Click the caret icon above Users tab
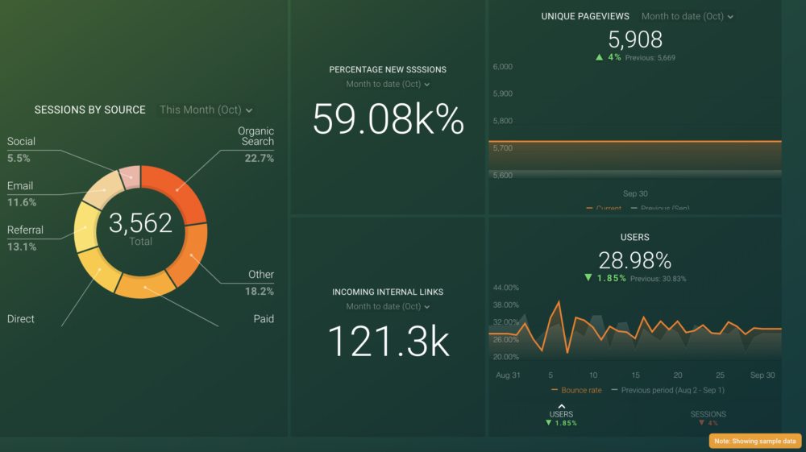Viewport: 806px width, 452px height. [561, 406]
